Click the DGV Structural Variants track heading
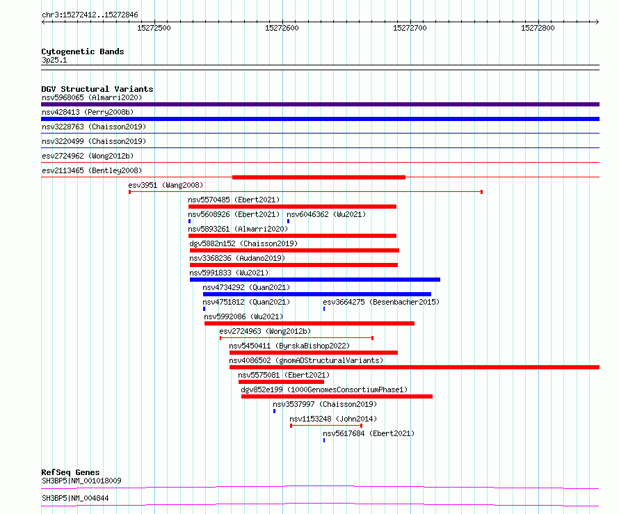Screen dimensions: 619x514 [97, 89]
